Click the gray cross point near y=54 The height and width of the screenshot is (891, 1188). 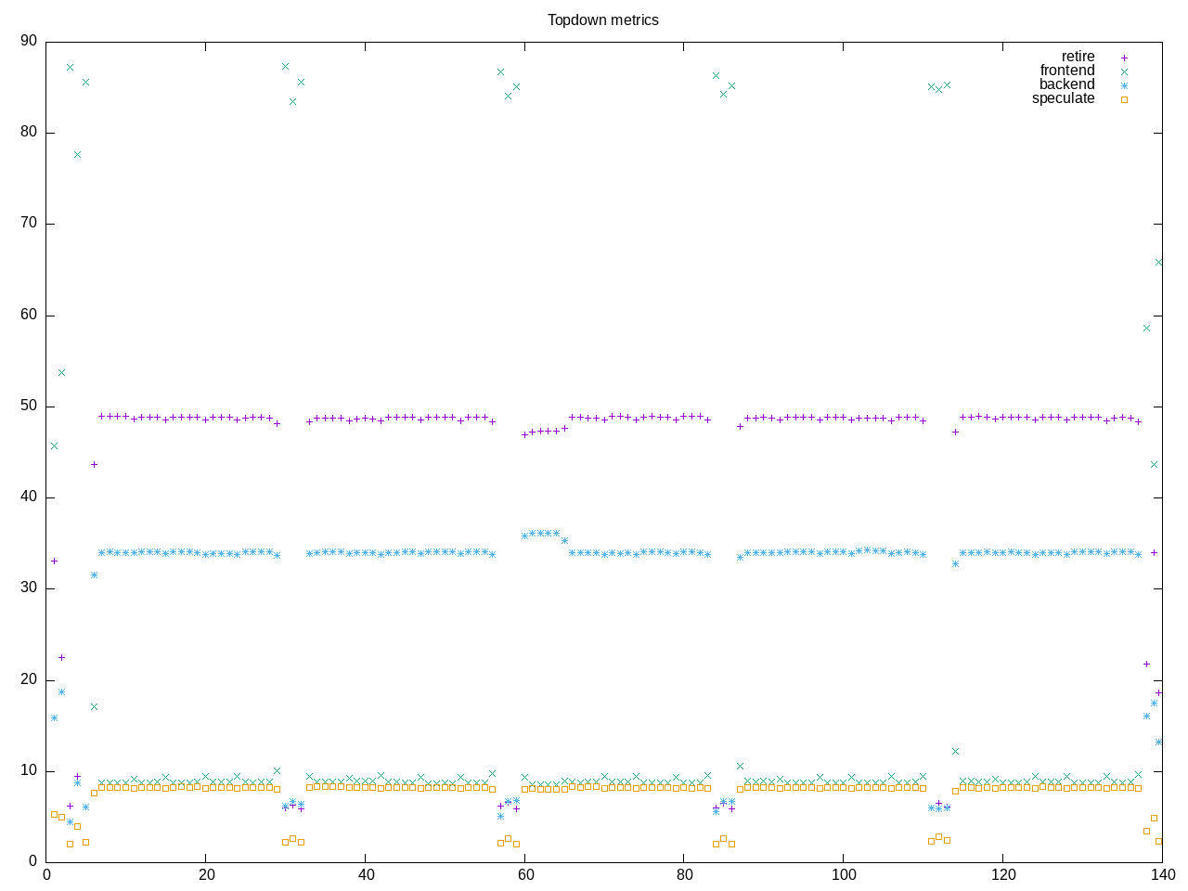(61, 372)
